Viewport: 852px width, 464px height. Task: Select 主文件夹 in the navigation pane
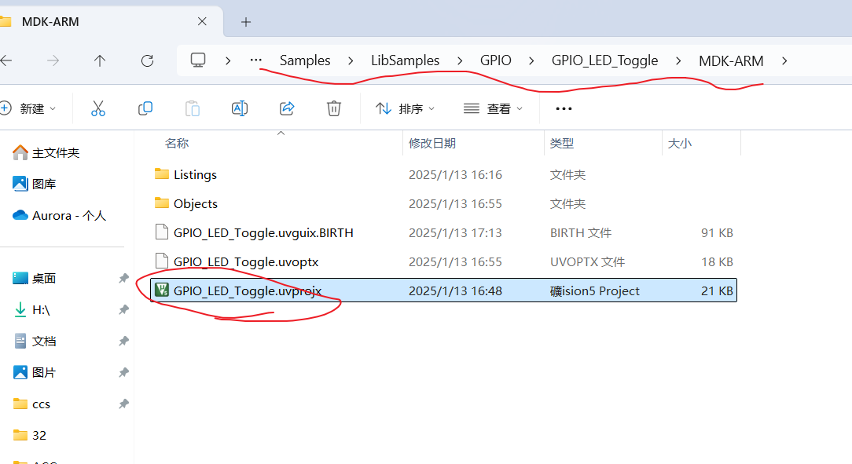(x=55, y=152)
